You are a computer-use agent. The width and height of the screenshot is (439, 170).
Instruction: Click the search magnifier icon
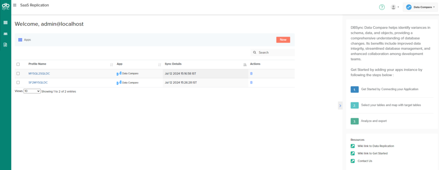[255, 52]
